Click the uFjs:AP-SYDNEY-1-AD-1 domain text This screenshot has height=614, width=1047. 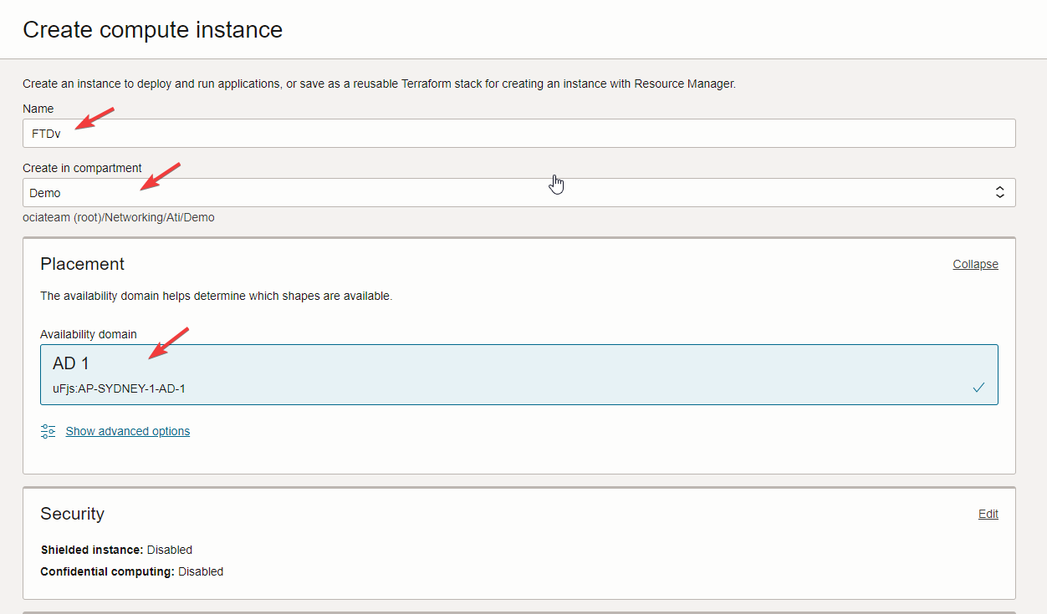[x=119, y=388]
